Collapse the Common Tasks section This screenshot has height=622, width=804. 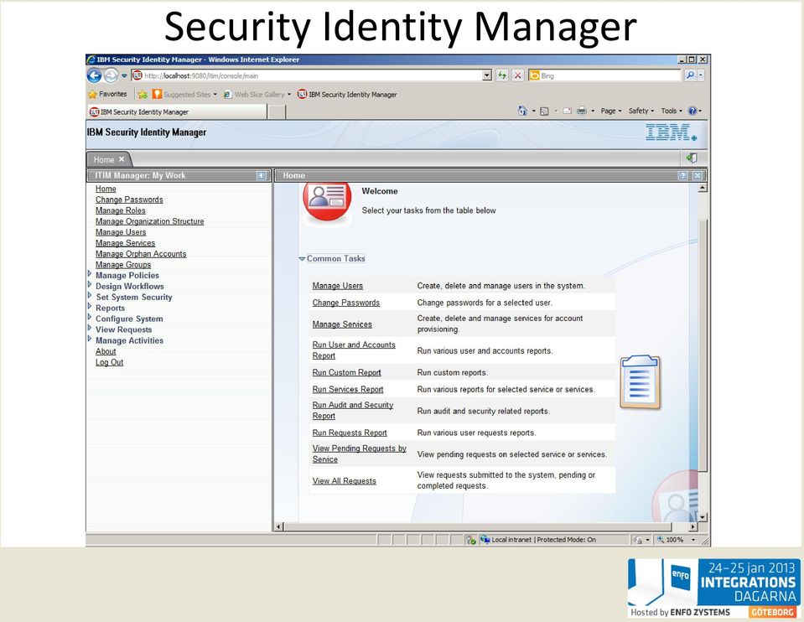[x=302, y=259]
